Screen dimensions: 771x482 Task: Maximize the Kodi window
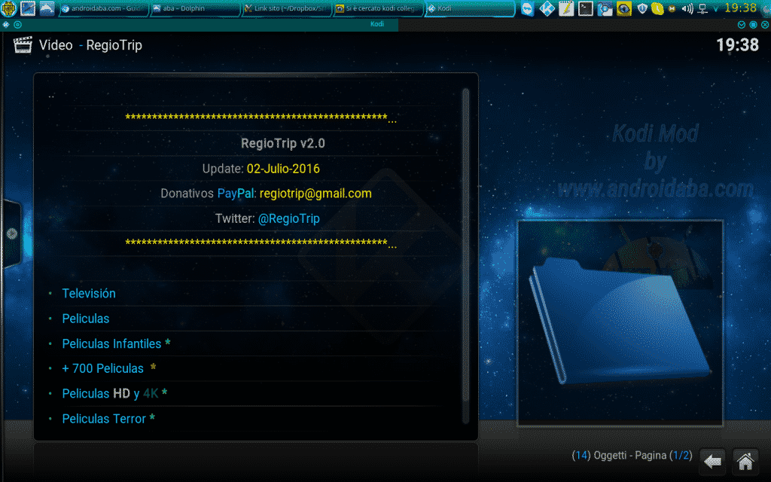pos(753,24)
